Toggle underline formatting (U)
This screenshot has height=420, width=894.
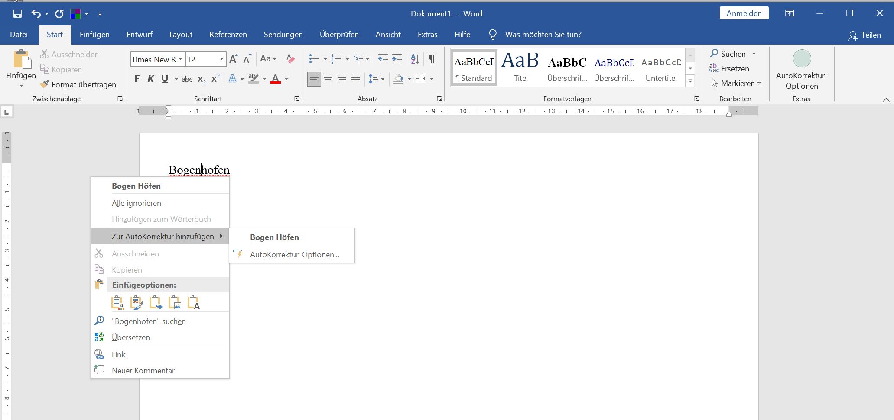[x=165, y=79]
